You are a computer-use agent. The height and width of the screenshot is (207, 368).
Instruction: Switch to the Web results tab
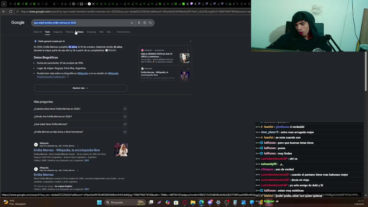coord(101,32)
